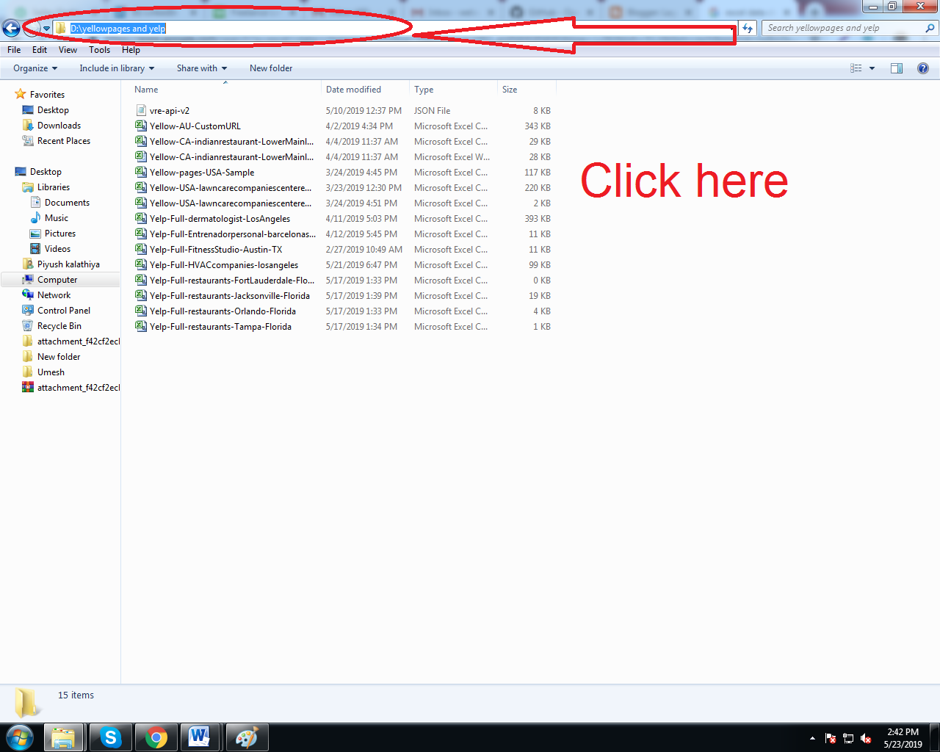The height and width of the screenshot is (752, 940).
Task: Click the Excel icon beside Yellow-pages-USA-Sample
Action: [x=140, y=172]
